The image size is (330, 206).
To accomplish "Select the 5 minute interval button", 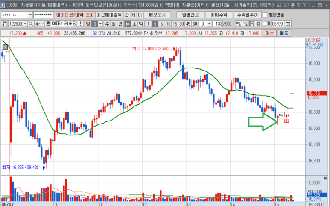I will [162, 24].
